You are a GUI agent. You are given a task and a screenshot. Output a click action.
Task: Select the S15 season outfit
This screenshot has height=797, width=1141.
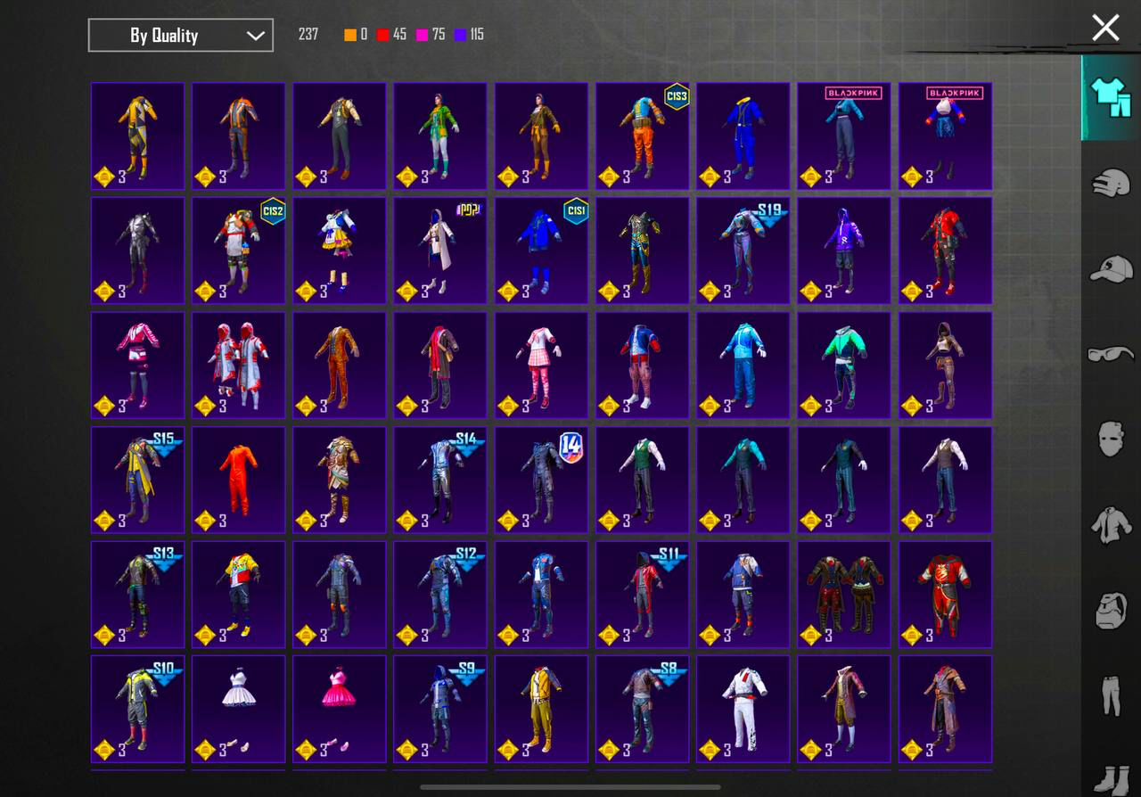(x=137, y=480)
